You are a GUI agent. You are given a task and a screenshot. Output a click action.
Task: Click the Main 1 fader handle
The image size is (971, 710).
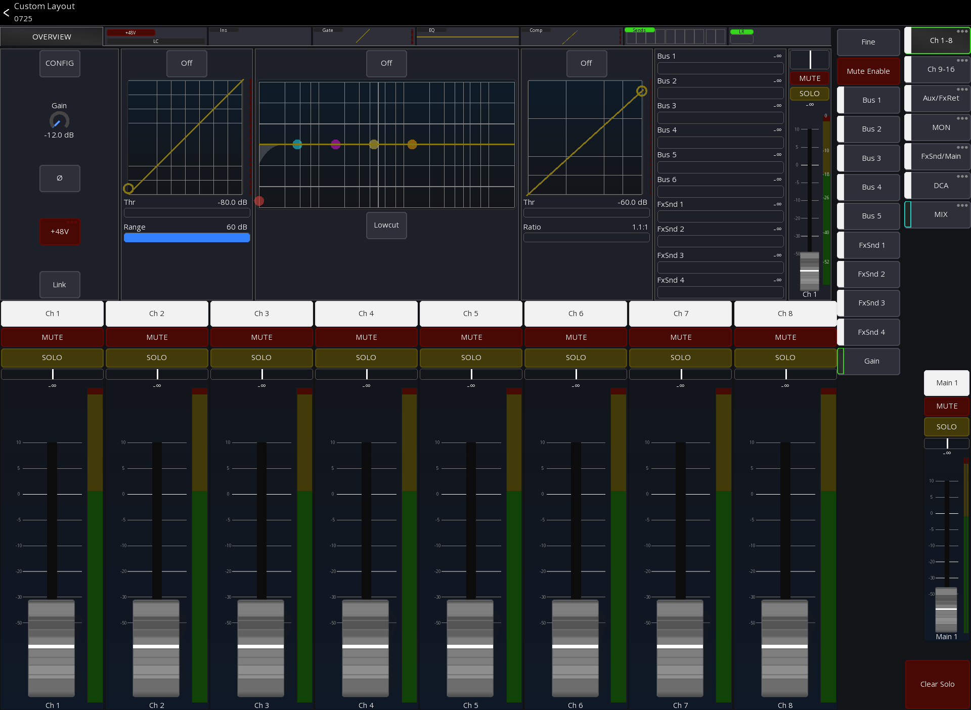click(946, 609)
